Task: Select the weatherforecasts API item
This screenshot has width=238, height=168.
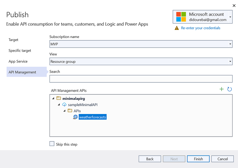Action: pyautogui.click(x=93, y=117)
